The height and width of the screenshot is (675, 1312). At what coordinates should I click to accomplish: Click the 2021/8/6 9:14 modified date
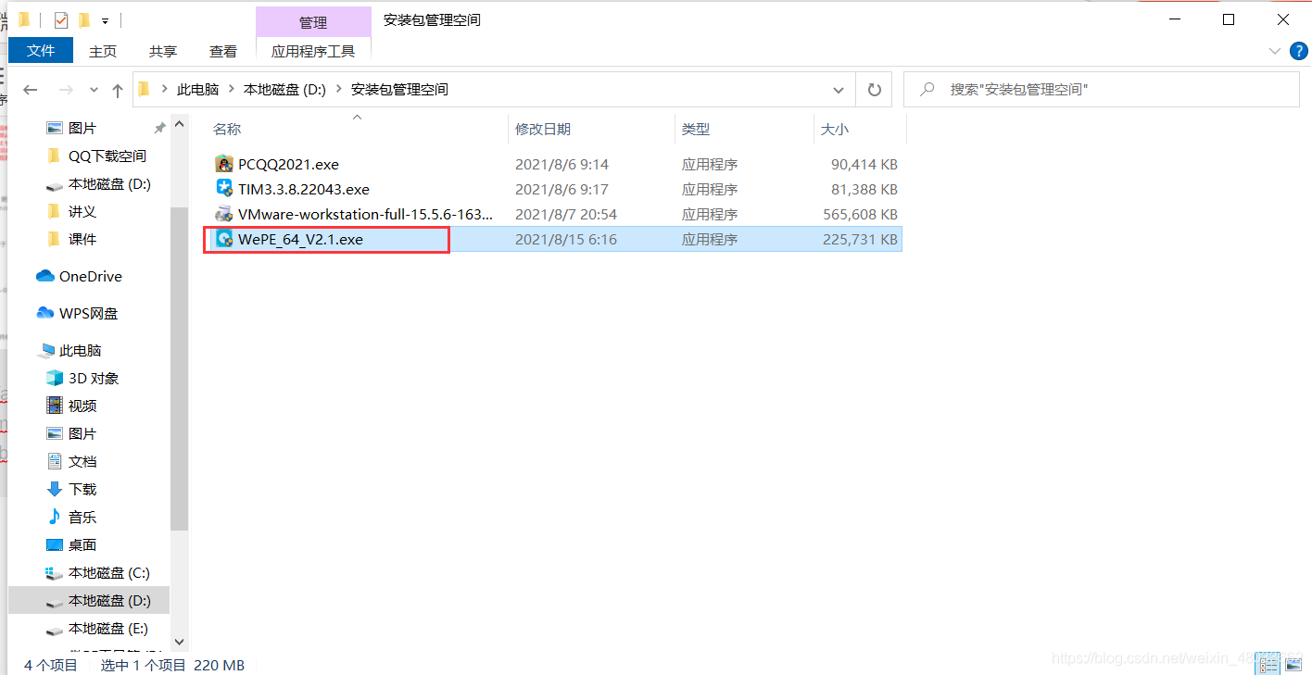pyautogui.click(x=561, y=164)
